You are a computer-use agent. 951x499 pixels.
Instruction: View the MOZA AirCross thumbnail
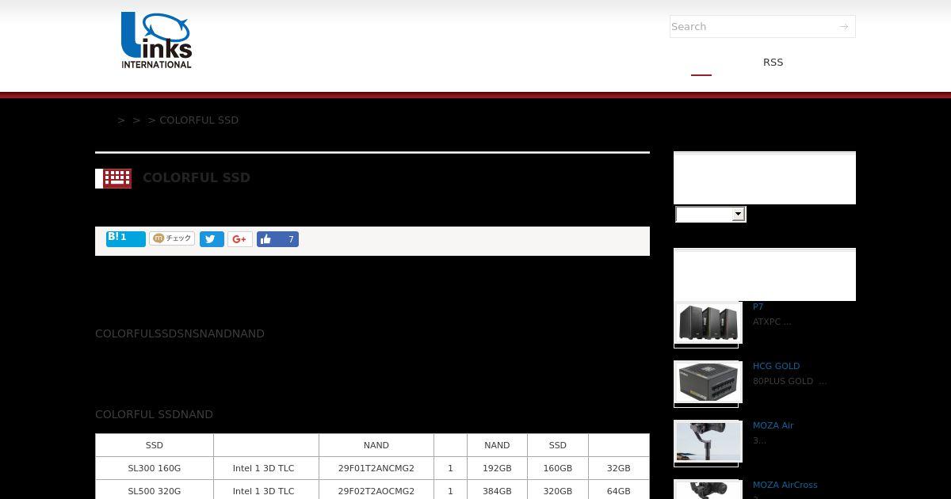click(708, 489)
